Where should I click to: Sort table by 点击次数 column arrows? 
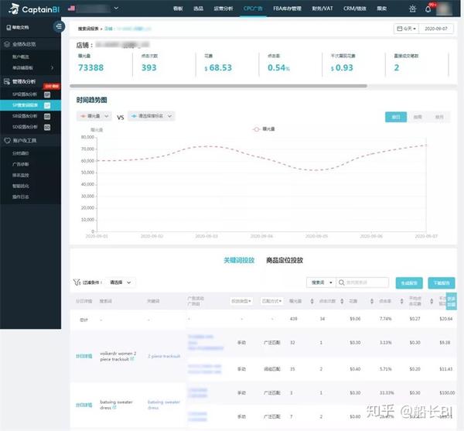[x=342, y=301]
